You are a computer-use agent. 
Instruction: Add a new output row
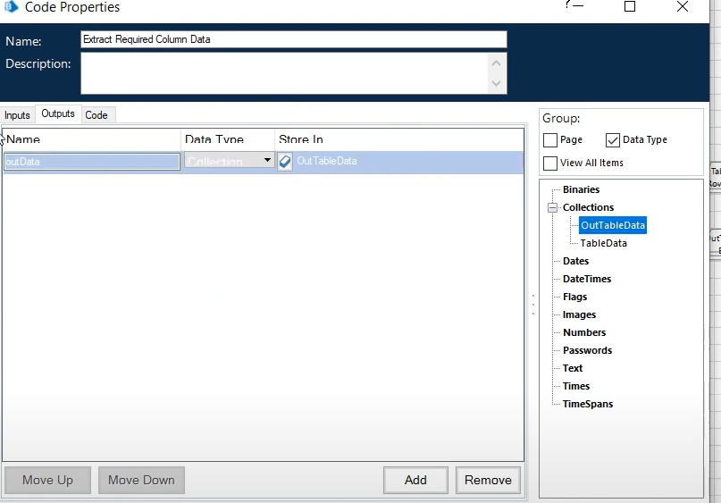point(415,480)
